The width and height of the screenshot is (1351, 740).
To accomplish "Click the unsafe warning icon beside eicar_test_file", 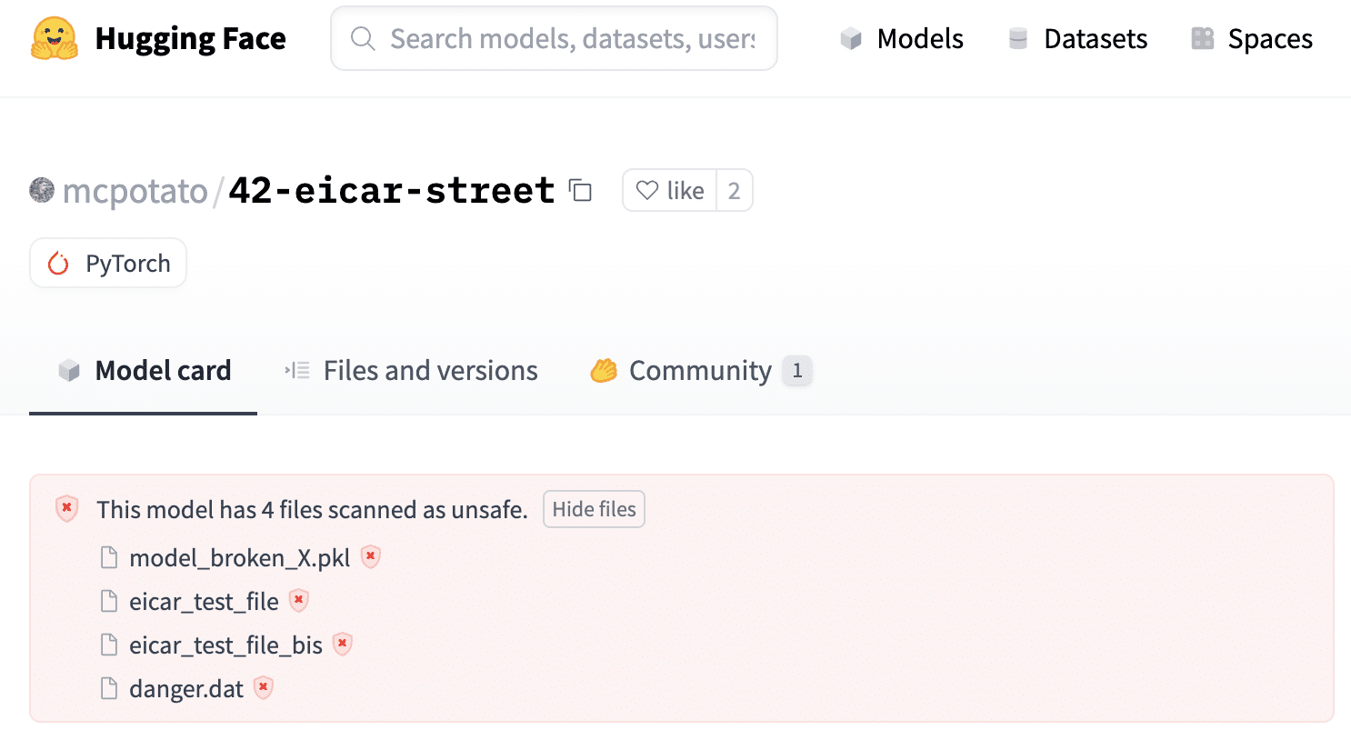I will coord(298,601).
